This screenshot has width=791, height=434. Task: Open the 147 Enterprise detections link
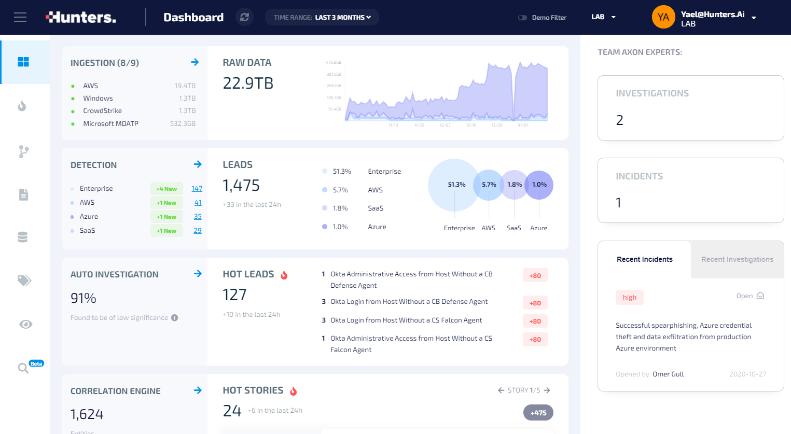pyautogui.click(x=197, y=189)
